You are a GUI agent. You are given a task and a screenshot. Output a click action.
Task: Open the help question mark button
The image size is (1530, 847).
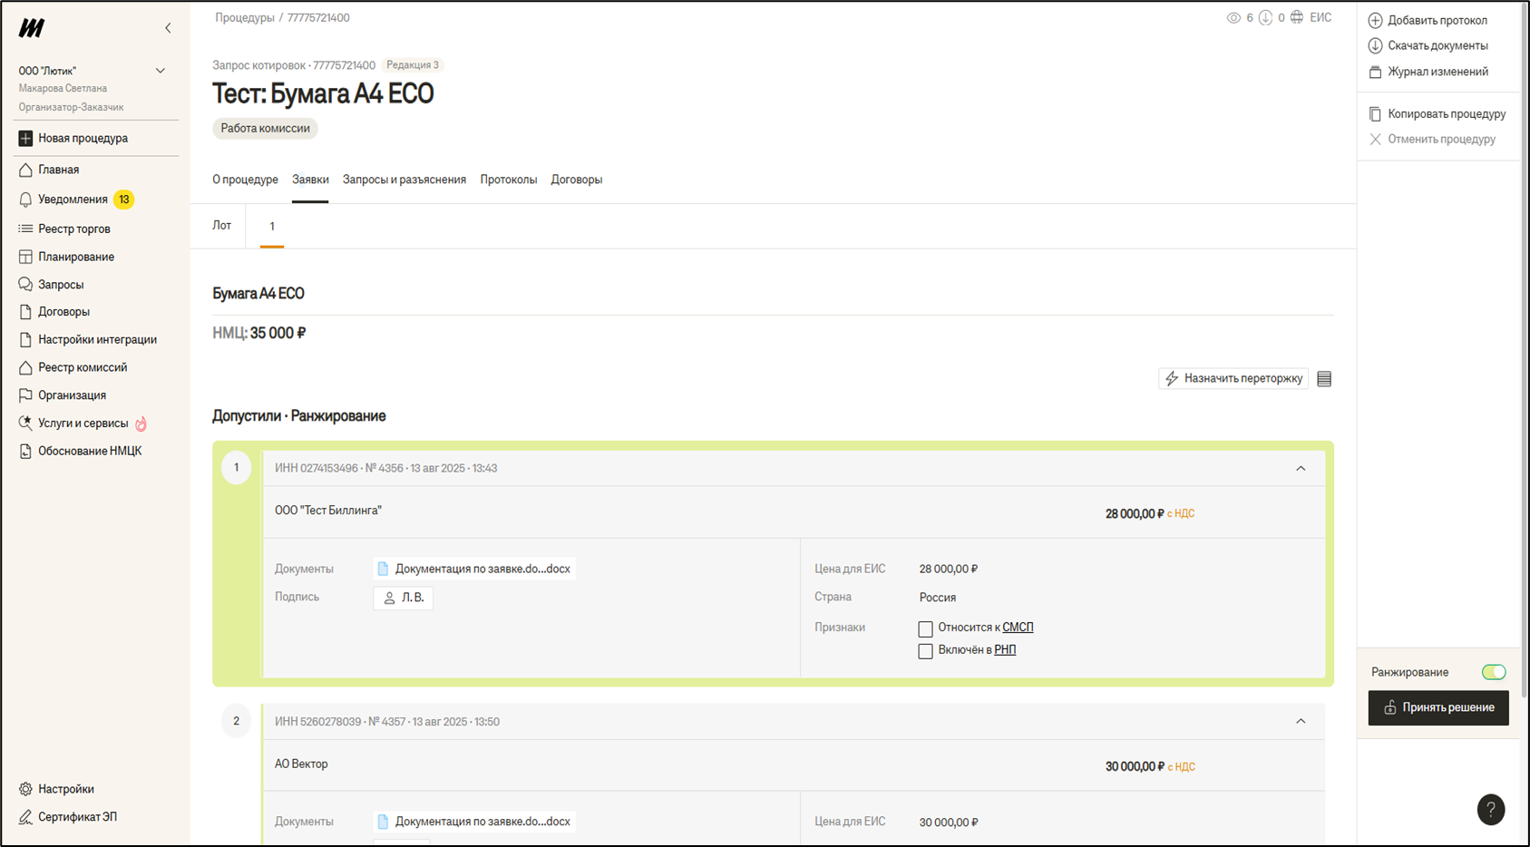coord(1490,809)
